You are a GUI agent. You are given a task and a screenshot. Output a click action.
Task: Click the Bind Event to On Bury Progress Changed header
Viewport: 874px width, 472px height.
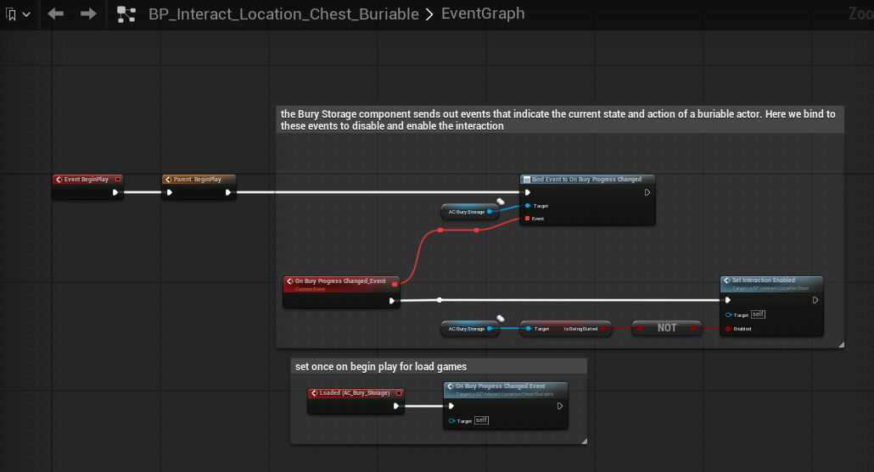[x=586, y=180]
